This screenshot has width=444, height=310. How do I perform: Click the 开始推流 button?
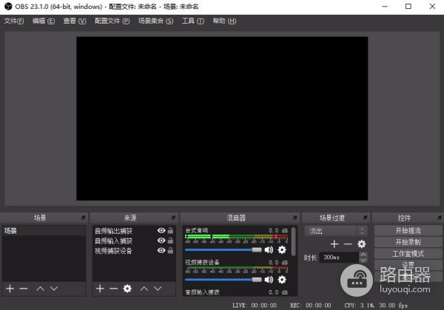tap(408, 230)
